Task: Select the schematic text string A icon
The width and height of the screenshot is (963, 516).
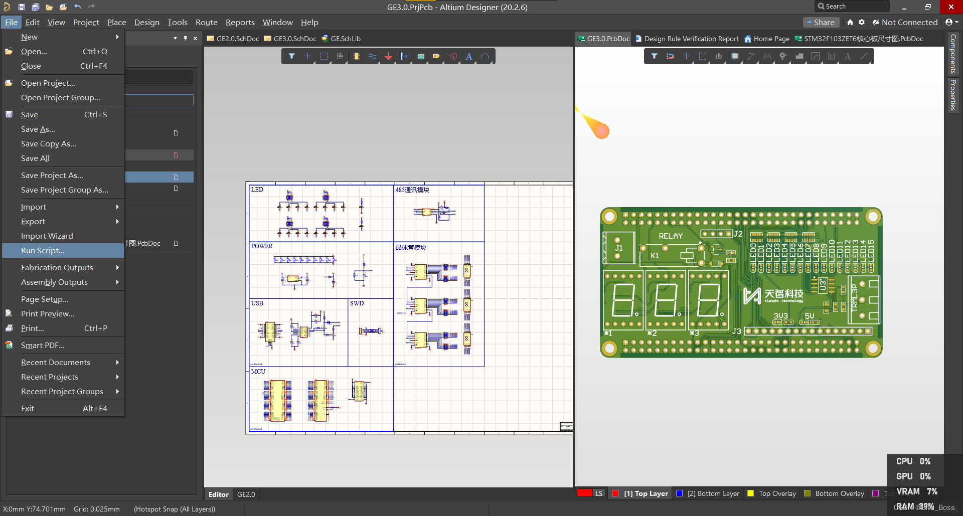Action: 469,56
